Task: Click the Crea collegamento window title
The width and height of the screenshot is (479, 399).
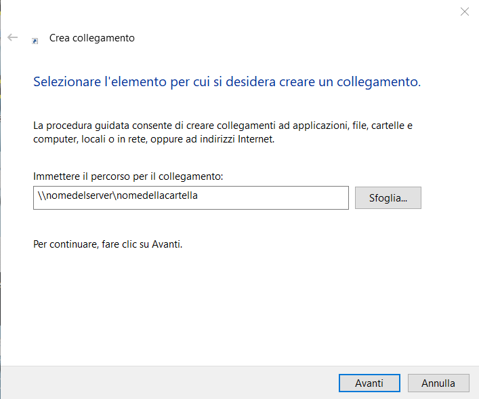Action: [92, 38]
